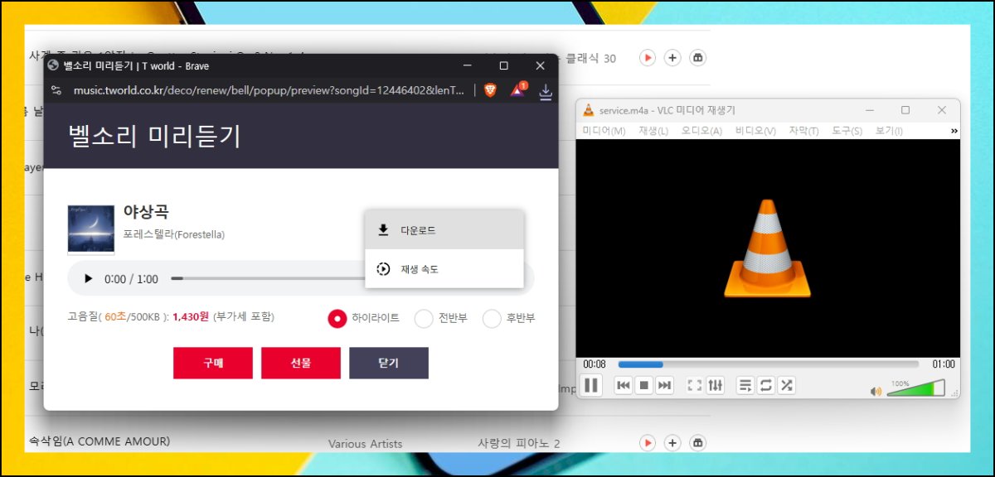The width and height of the screenshot is (995, 477).
Task: Adjust the VLC volume slider at 100%
Action: click(916, 388)
